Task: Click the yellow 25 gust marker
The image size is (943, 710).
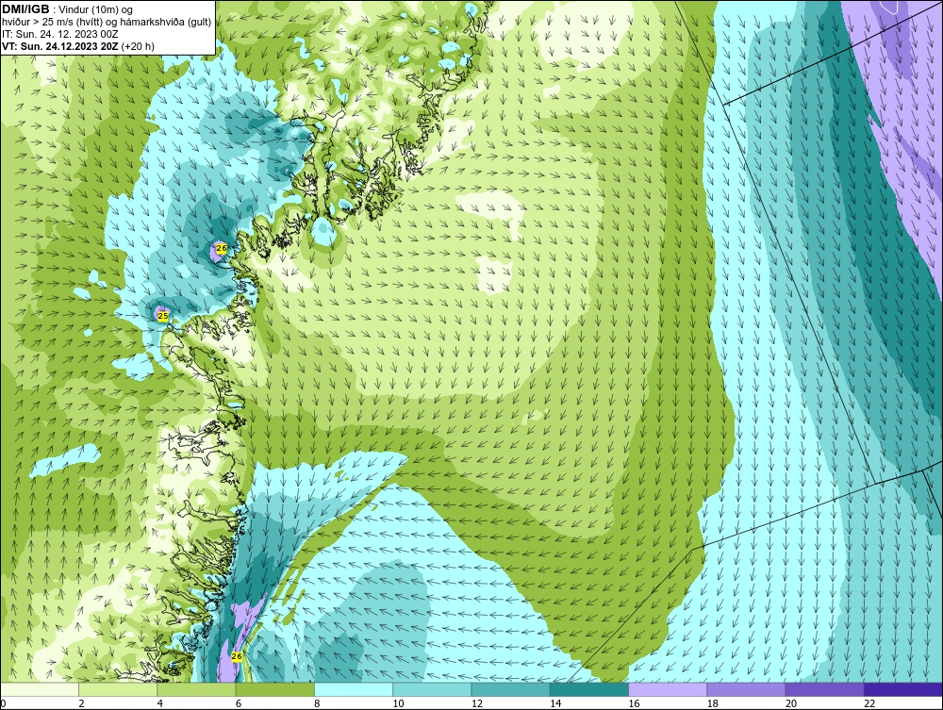Action: (x=162, y=315)
